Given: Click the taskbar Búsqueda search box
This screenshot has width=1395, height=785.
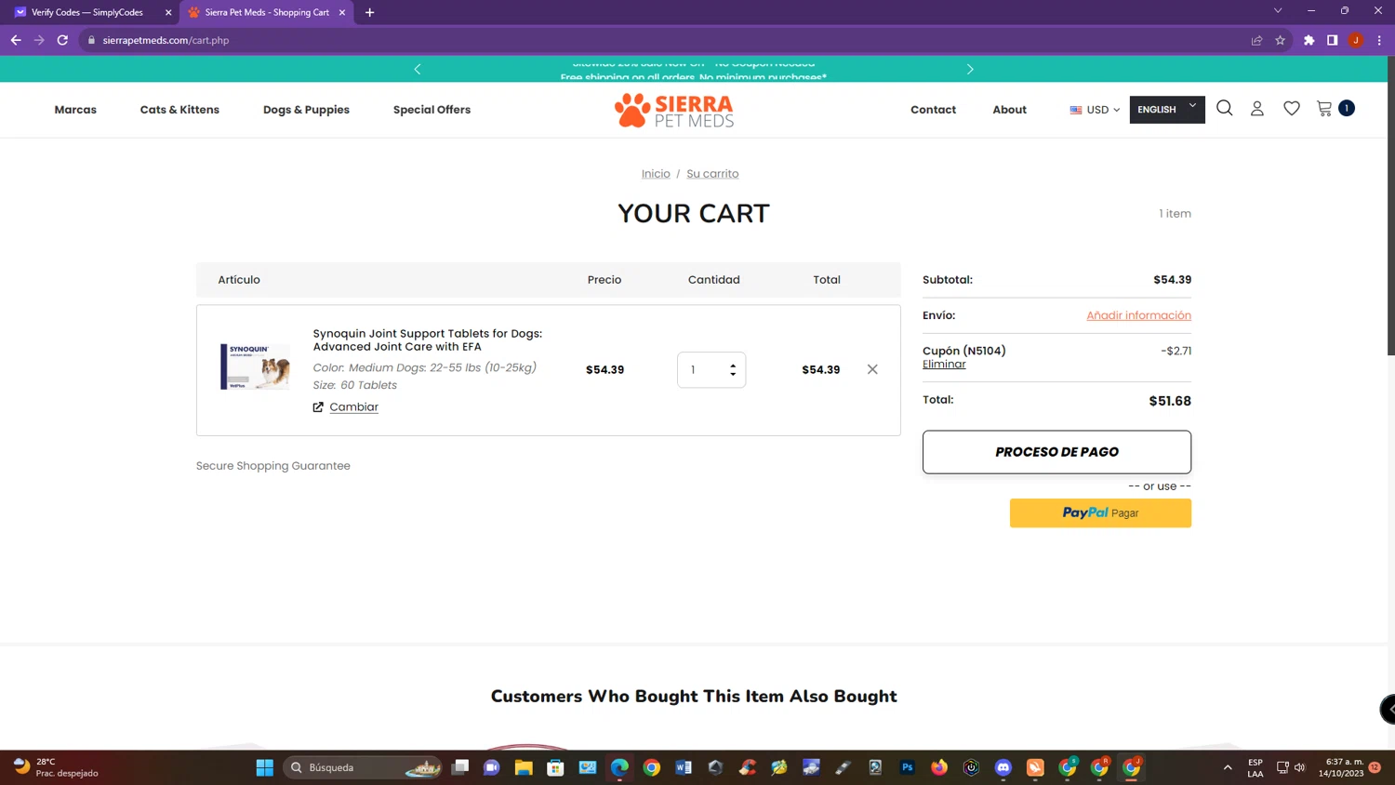Looking at the screenshot, I should click(363, 767).
